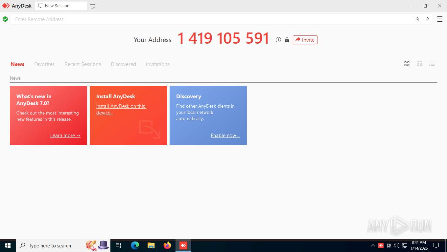This screenshot has height=252, width=447.
Task: Switch to large tiles view
Action: tap(407, 64)
